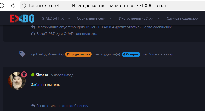Click the reply arrow icon before DeathNyaurrr
205x111 pixels.
(33, 27)
